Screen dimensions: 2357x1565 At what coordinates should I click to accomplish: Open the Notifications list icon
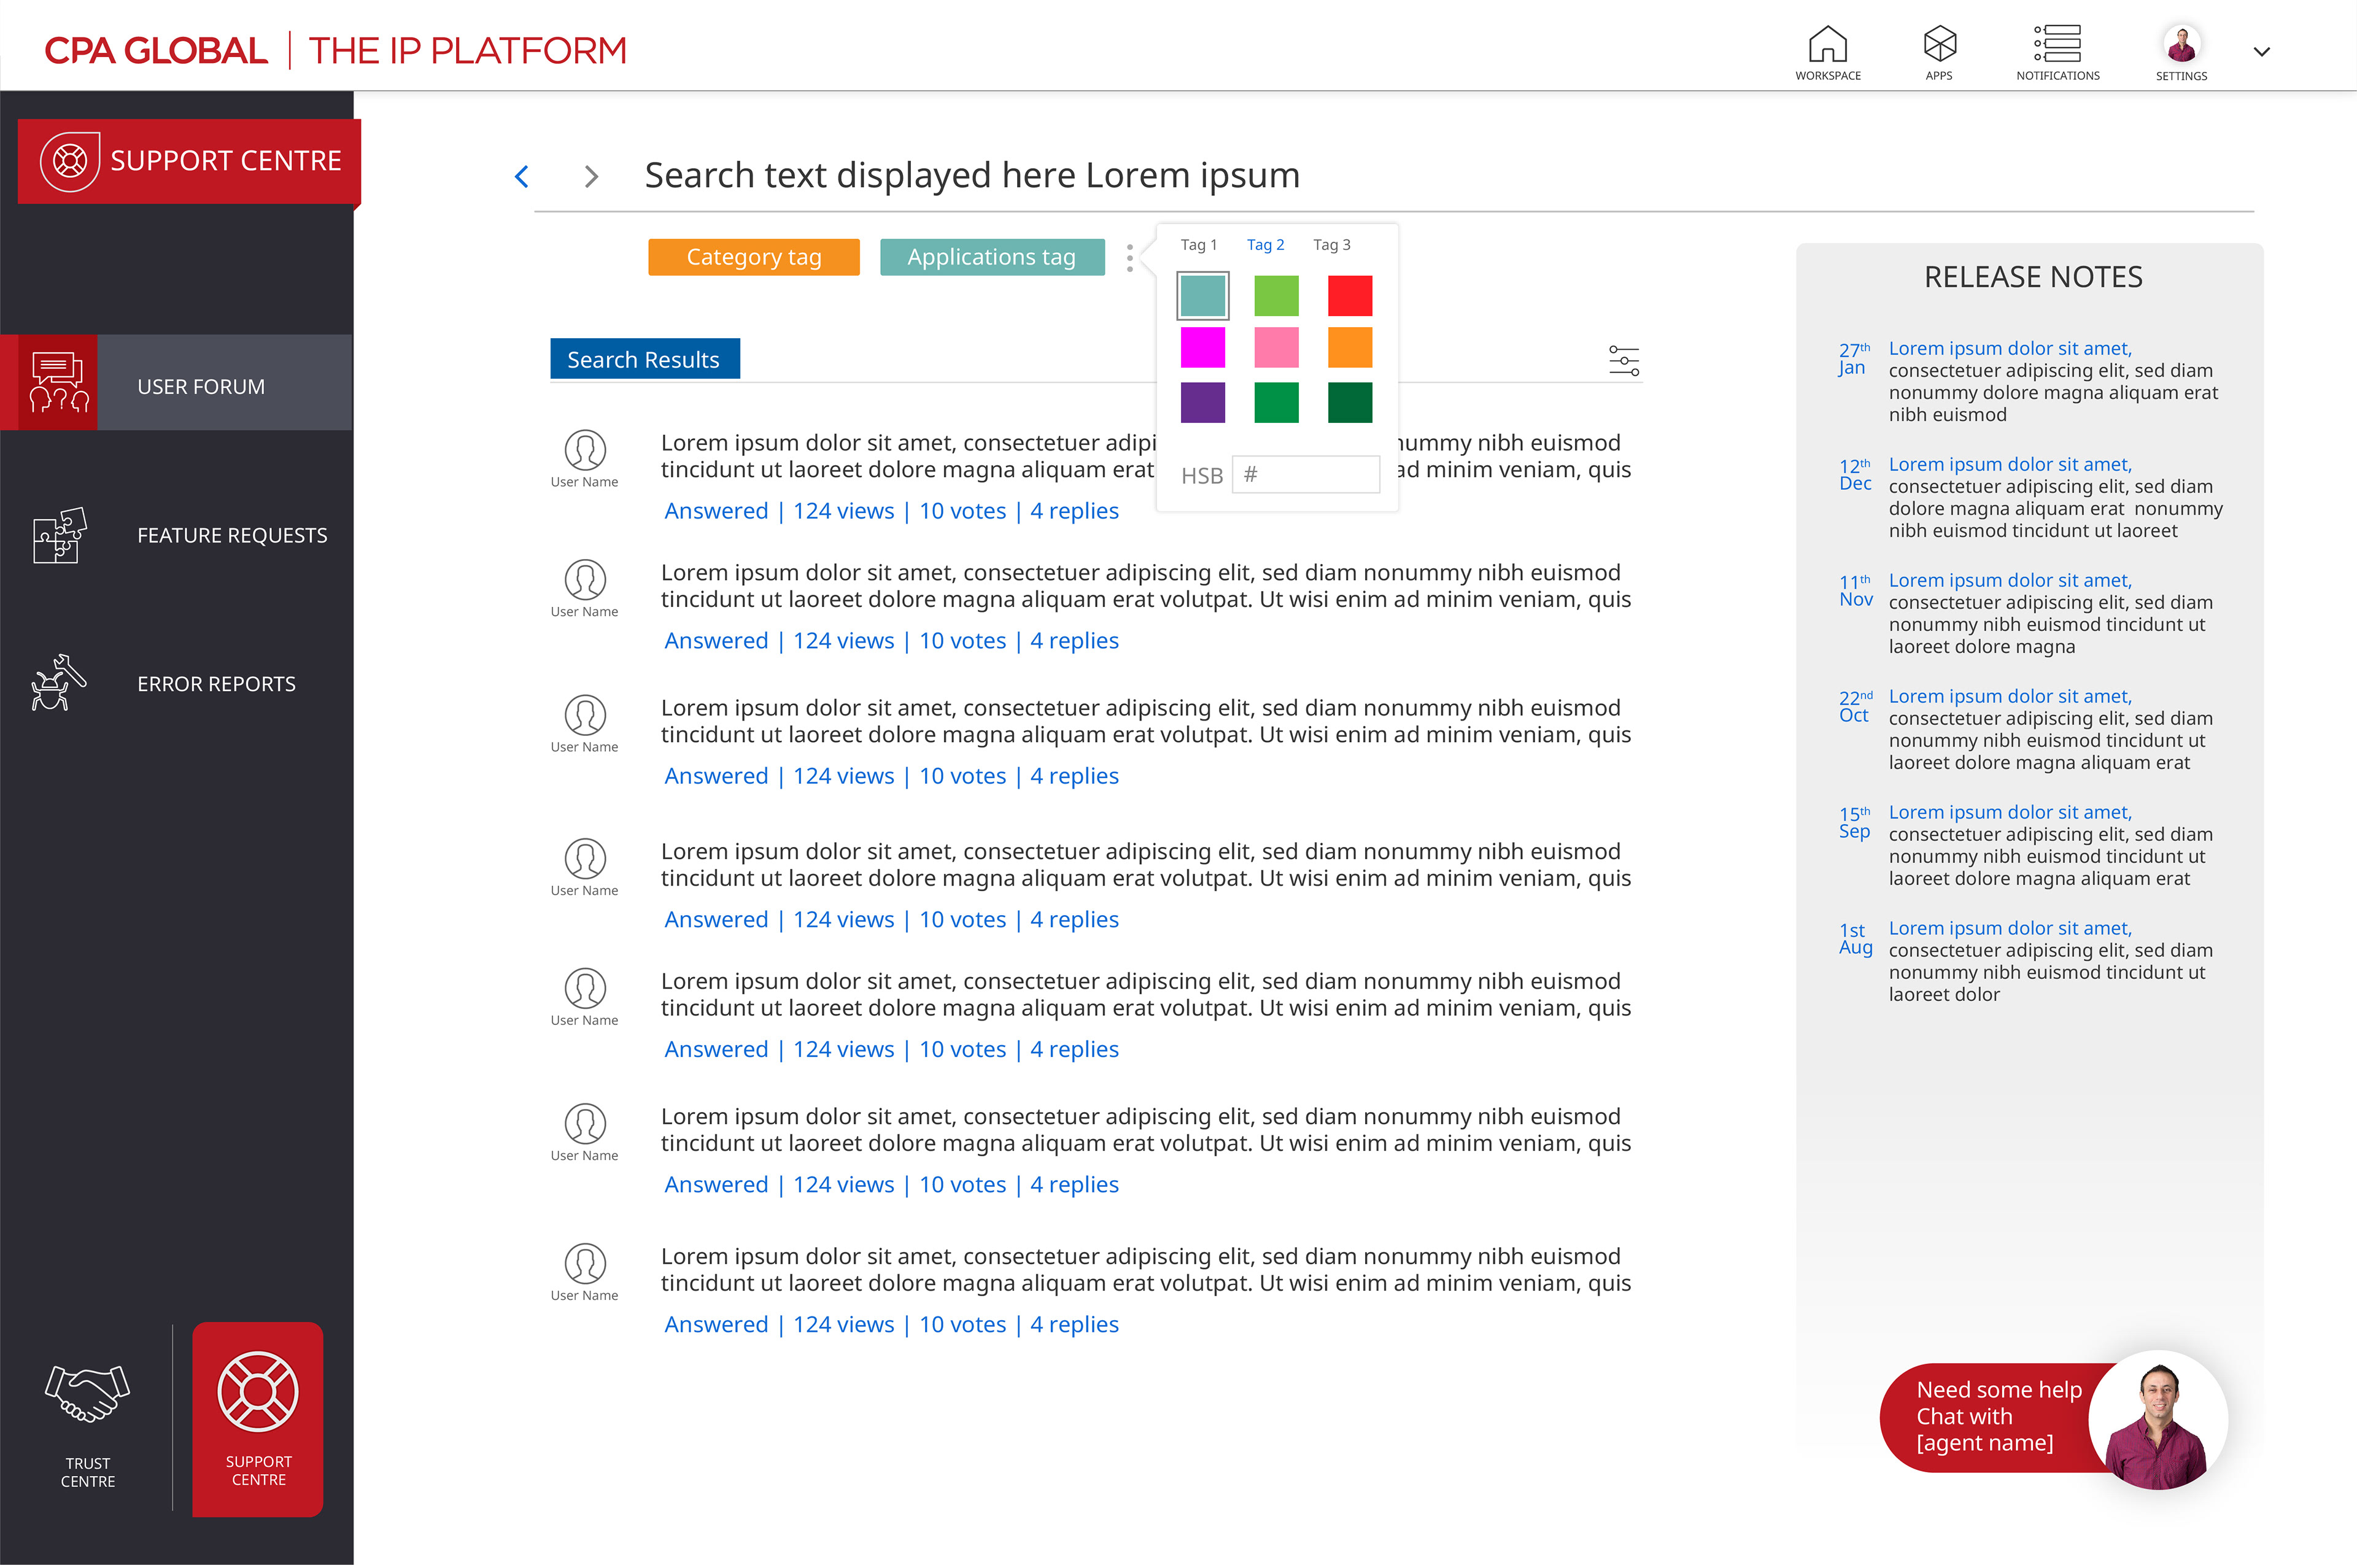point(2057,45)
